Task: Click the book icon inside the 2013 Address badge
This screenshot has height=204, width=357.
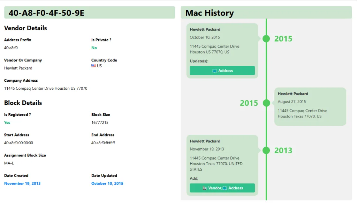Action: click(225, 188)
